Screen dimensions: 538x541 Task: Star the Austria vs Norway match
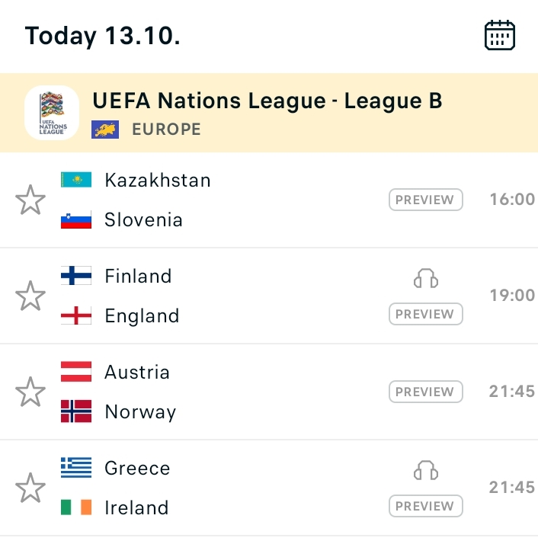30,392
